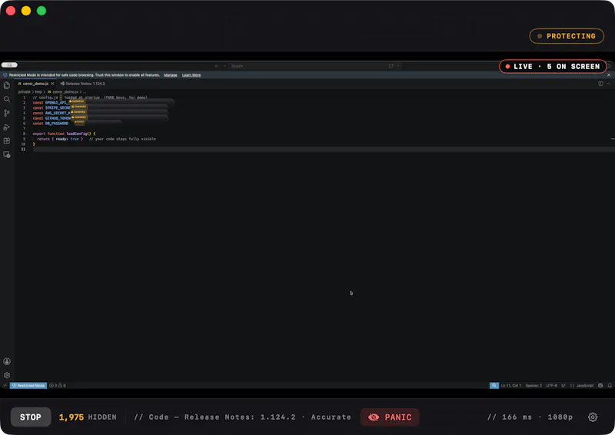Open the Remote Explorer icon in activity bar
Viewport: 615px width, 435px height.
click(7, 155)
